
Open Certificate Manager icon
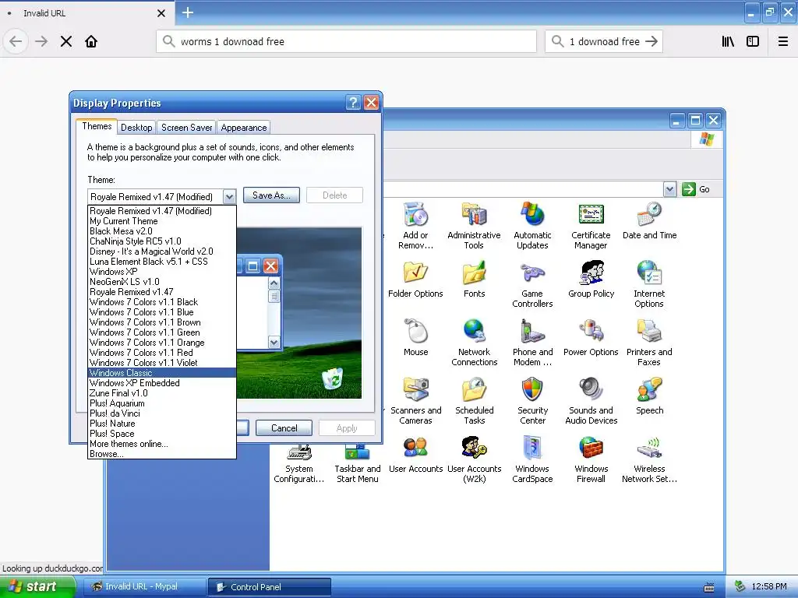(x=591, y=225)
